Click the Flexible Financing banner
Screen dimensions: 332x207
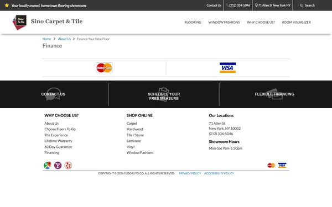274,94
